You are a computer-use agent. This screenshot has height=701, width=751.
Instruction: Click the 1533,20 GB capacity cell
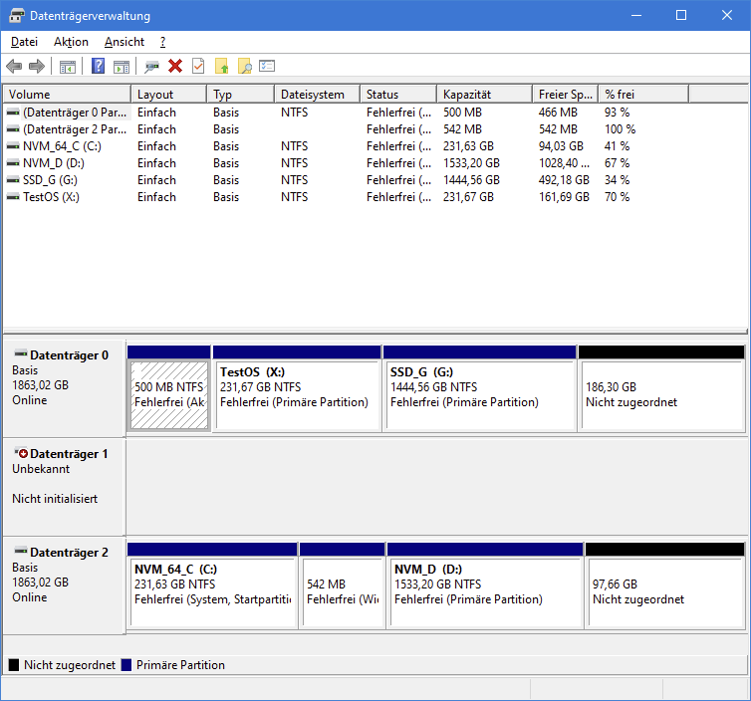point(471,163)
